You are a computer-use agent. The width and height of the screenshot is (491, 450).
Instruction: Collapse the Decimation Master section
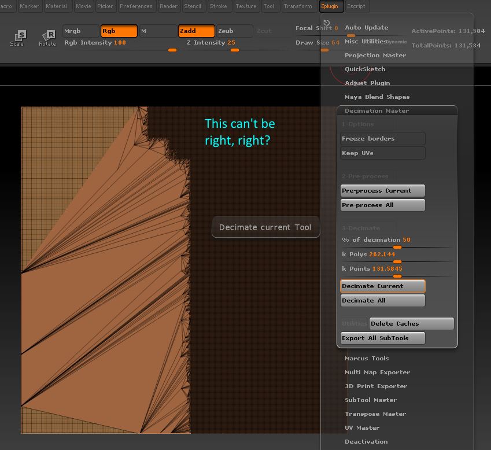point(376,111)
